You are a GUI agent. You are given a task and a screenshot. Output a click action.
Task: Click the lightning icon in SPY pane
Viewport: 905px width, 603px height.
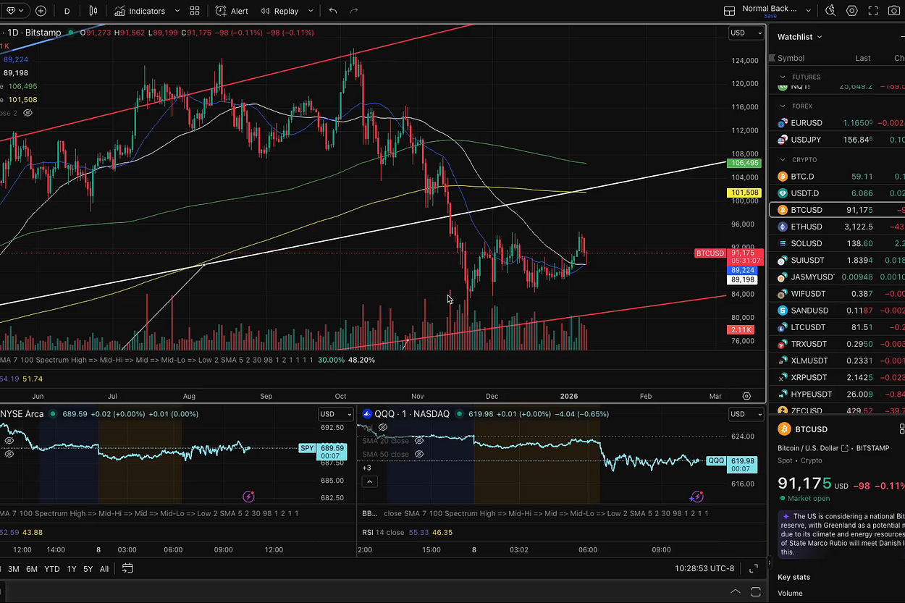tap(248, 497)
